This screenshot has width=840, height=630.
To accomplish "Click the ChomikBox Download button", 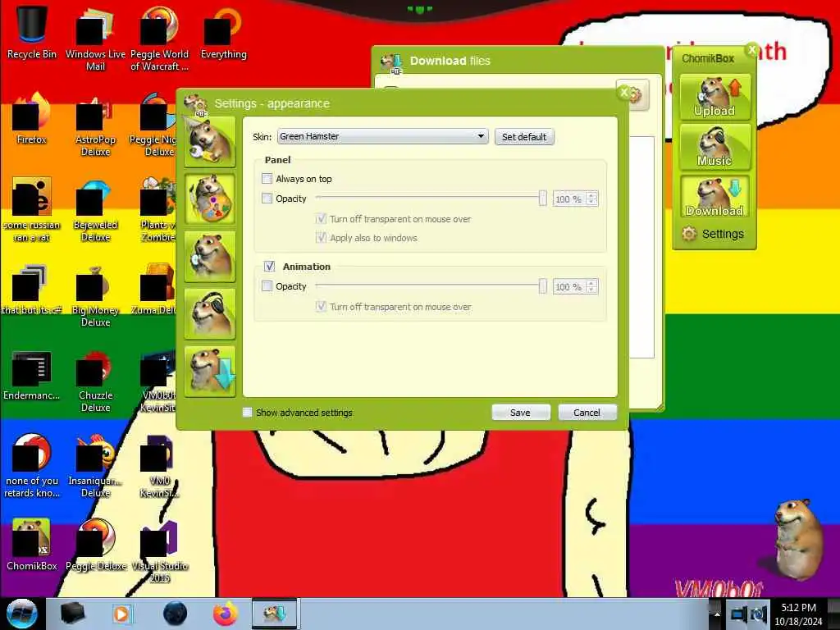I will tap(714, 197).
